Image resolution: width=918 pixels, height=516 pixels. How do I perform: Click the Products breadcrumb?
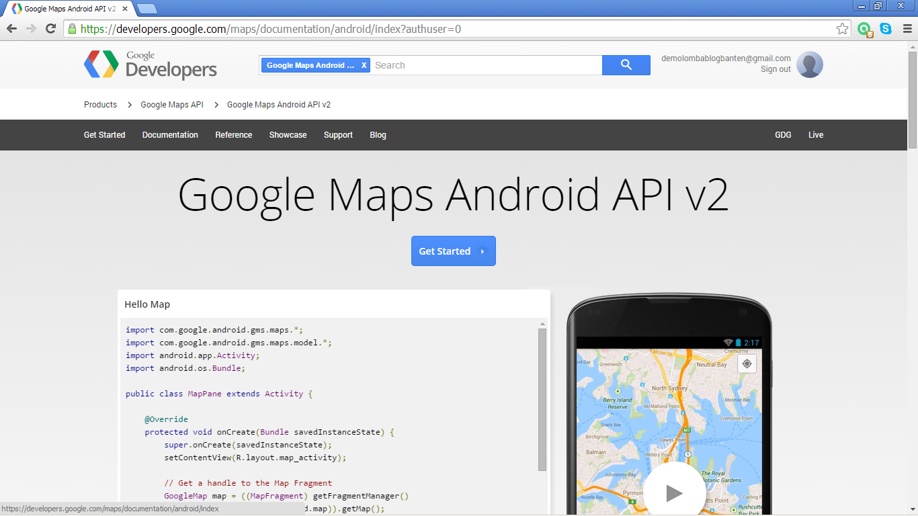(100, 105)
